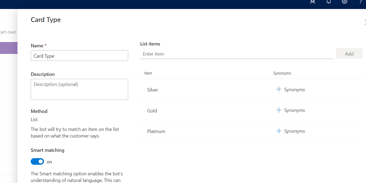Select the Name field containing Card Type
Image resolution: width=366 pixels, height=183 pixels.
click(79, 56)
